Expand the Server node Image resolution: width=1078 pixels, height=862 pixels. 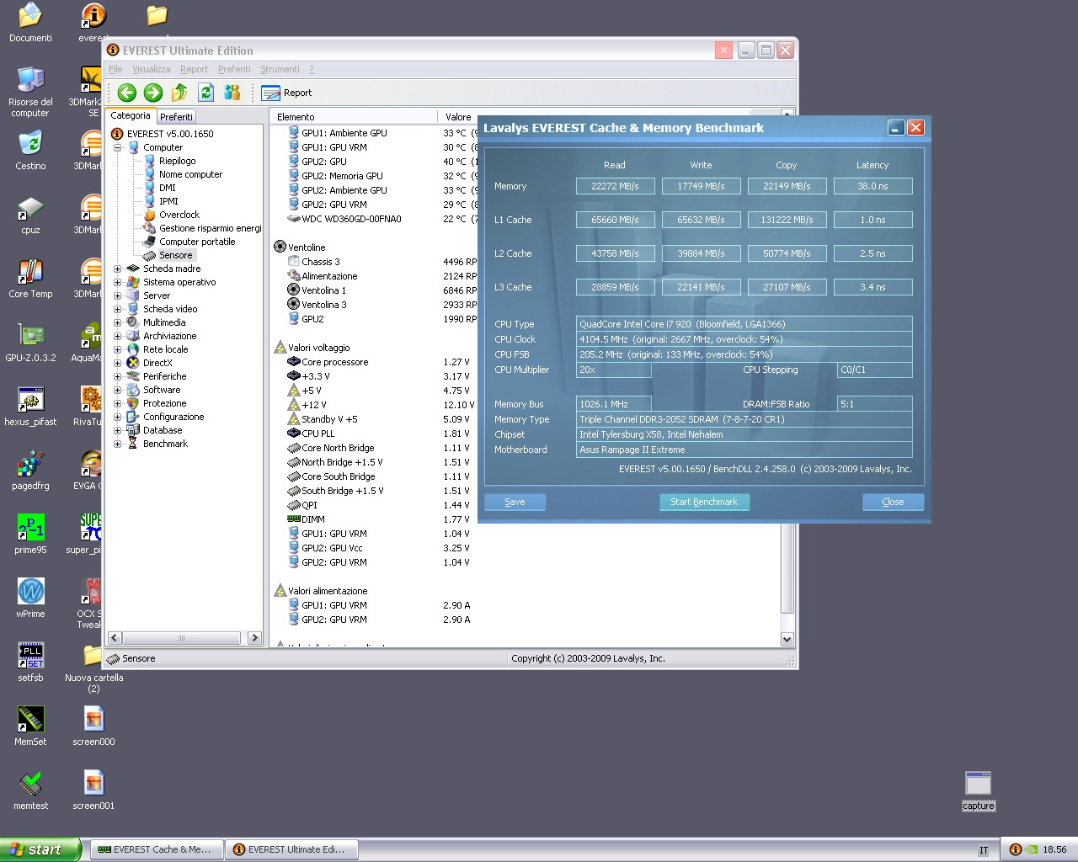click(x=118, y=295)
